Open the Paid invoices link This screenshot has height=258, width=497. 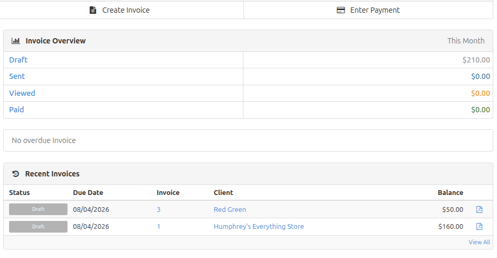[x=16, y=110]
